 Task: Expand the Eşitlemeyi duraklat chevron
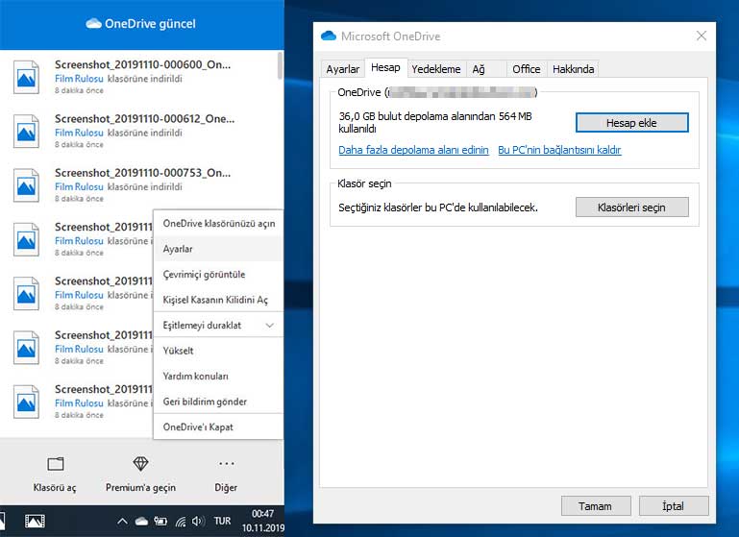270,325
